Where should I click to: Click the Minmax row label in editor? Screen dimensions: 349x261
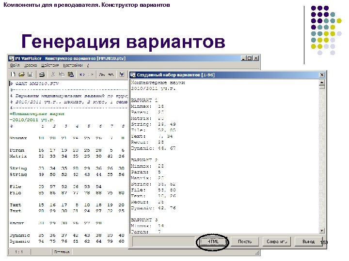pyautogui.click(x=18, y=138)
